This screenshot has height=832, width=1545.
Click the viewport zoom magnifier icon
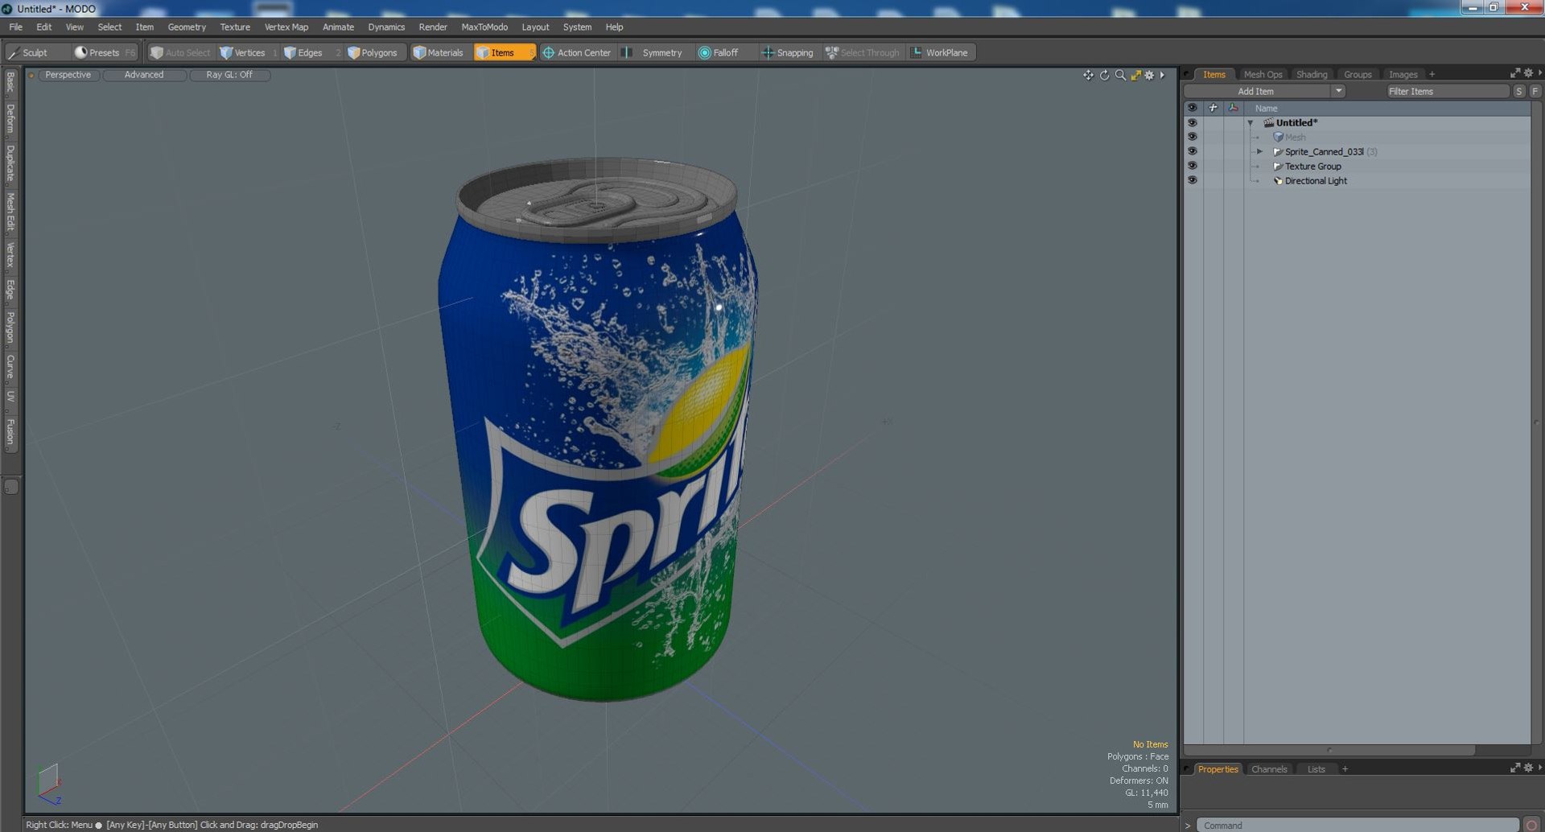click(x=1119, y=75)
